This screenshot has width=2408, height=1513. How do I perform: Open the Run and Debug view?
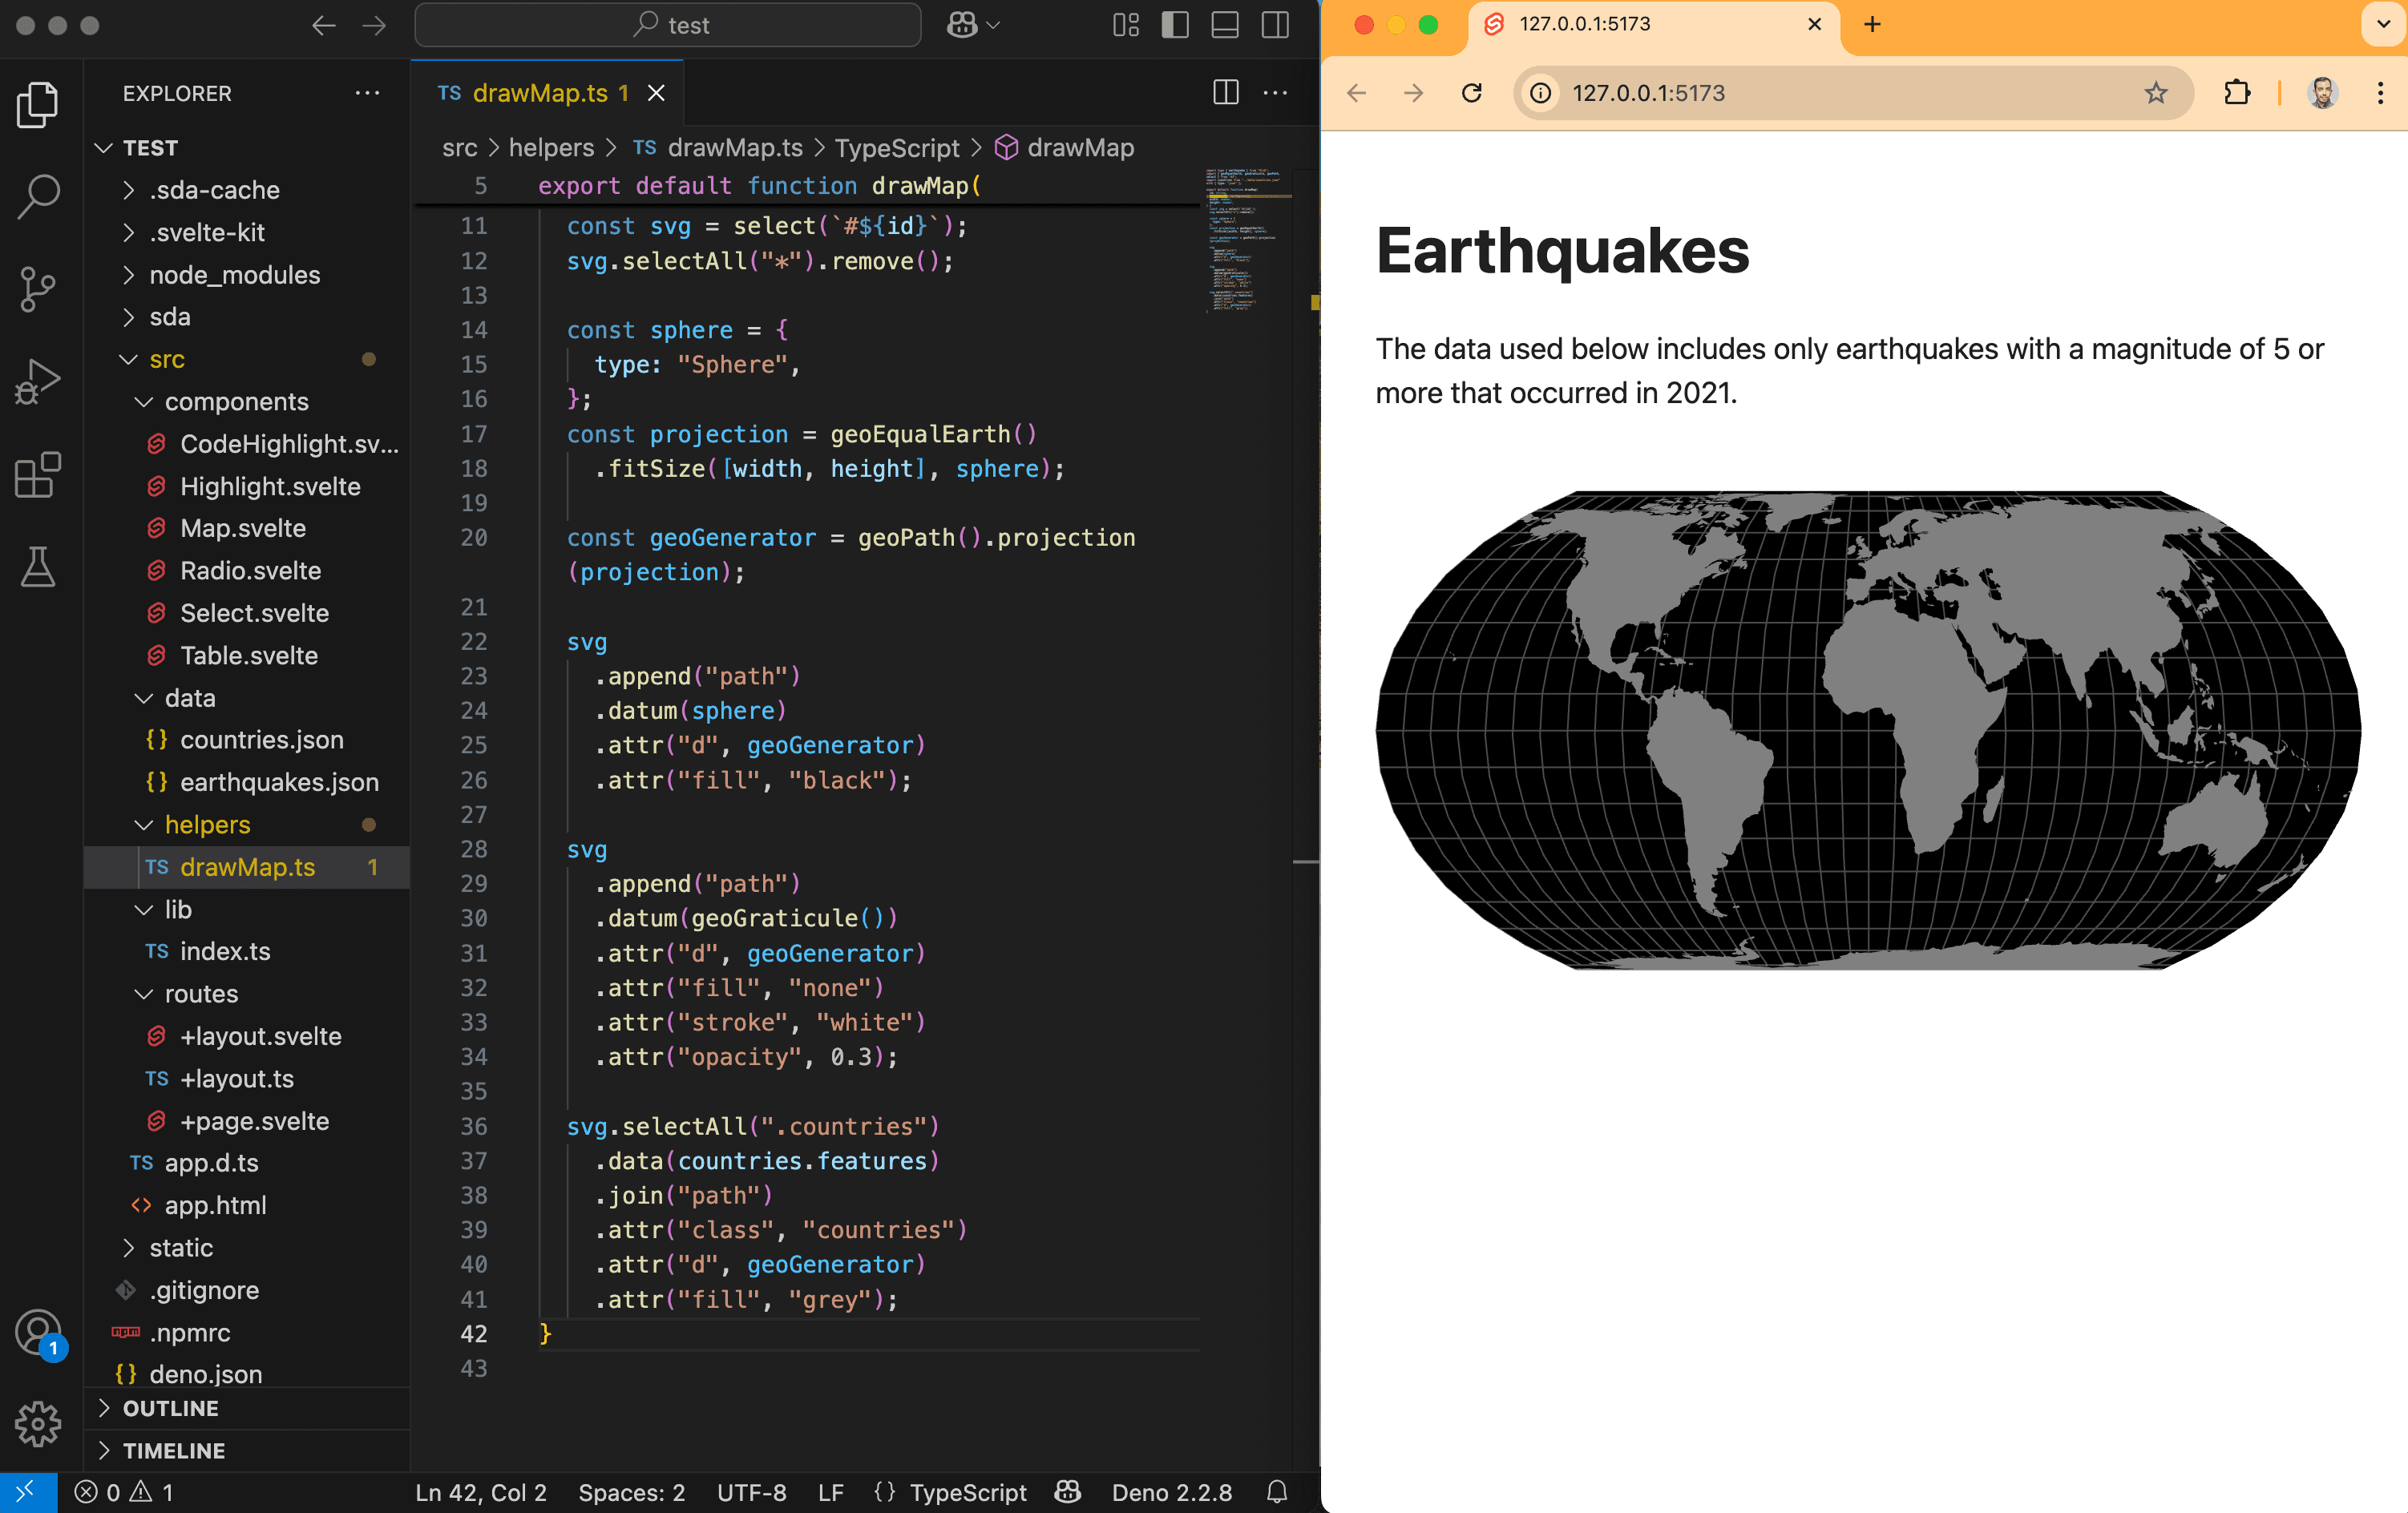[39, 381]
